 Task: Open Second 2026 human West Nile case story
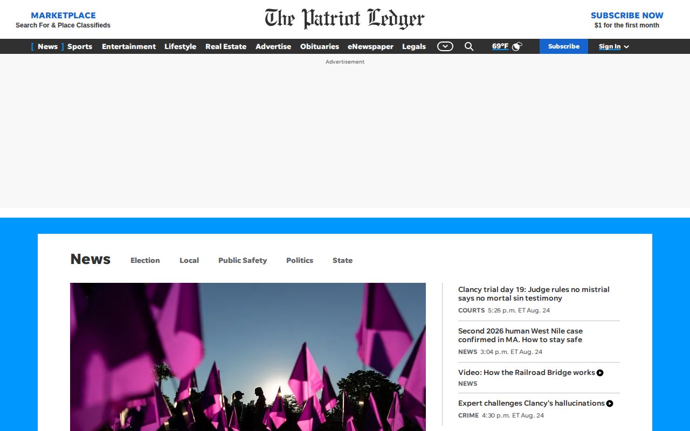[x=520, y=335]
